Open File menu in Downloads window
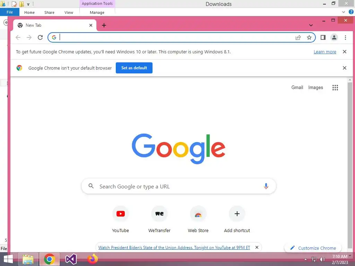 point(10,12)
